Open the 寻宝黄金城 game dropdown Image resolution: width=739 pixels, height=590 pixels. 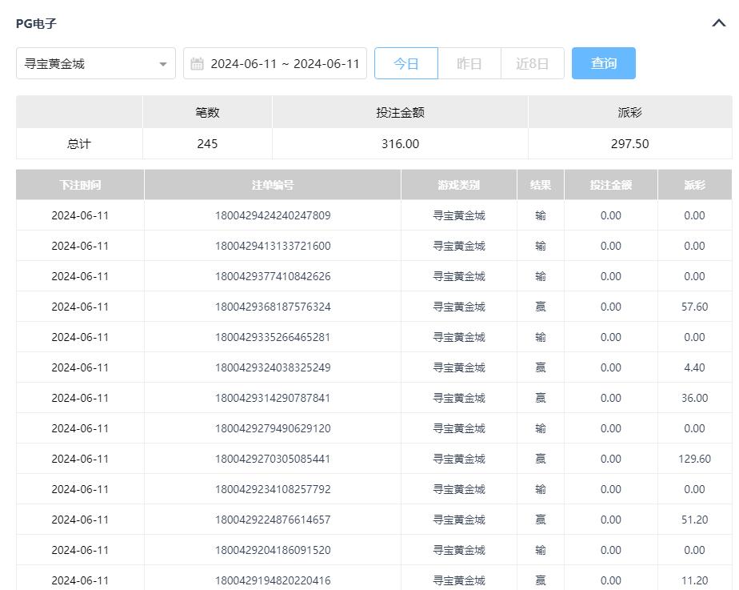(x=96, y=64)
